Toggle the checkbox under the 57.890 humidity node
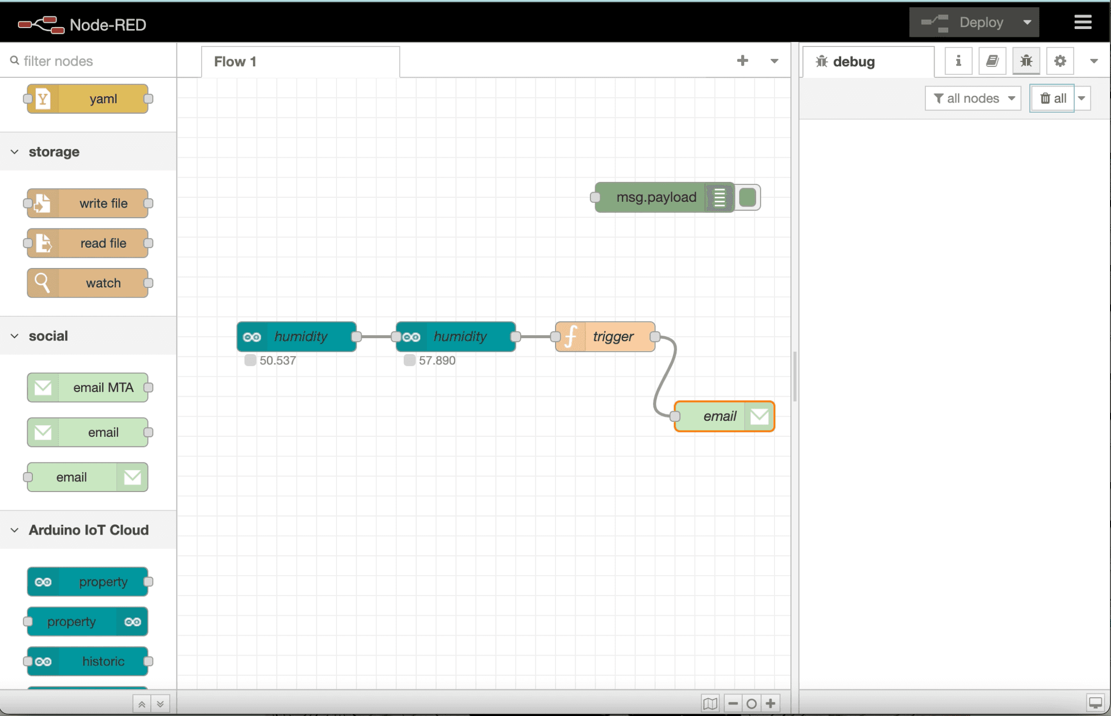1111x716 pixels. (410, 360)
